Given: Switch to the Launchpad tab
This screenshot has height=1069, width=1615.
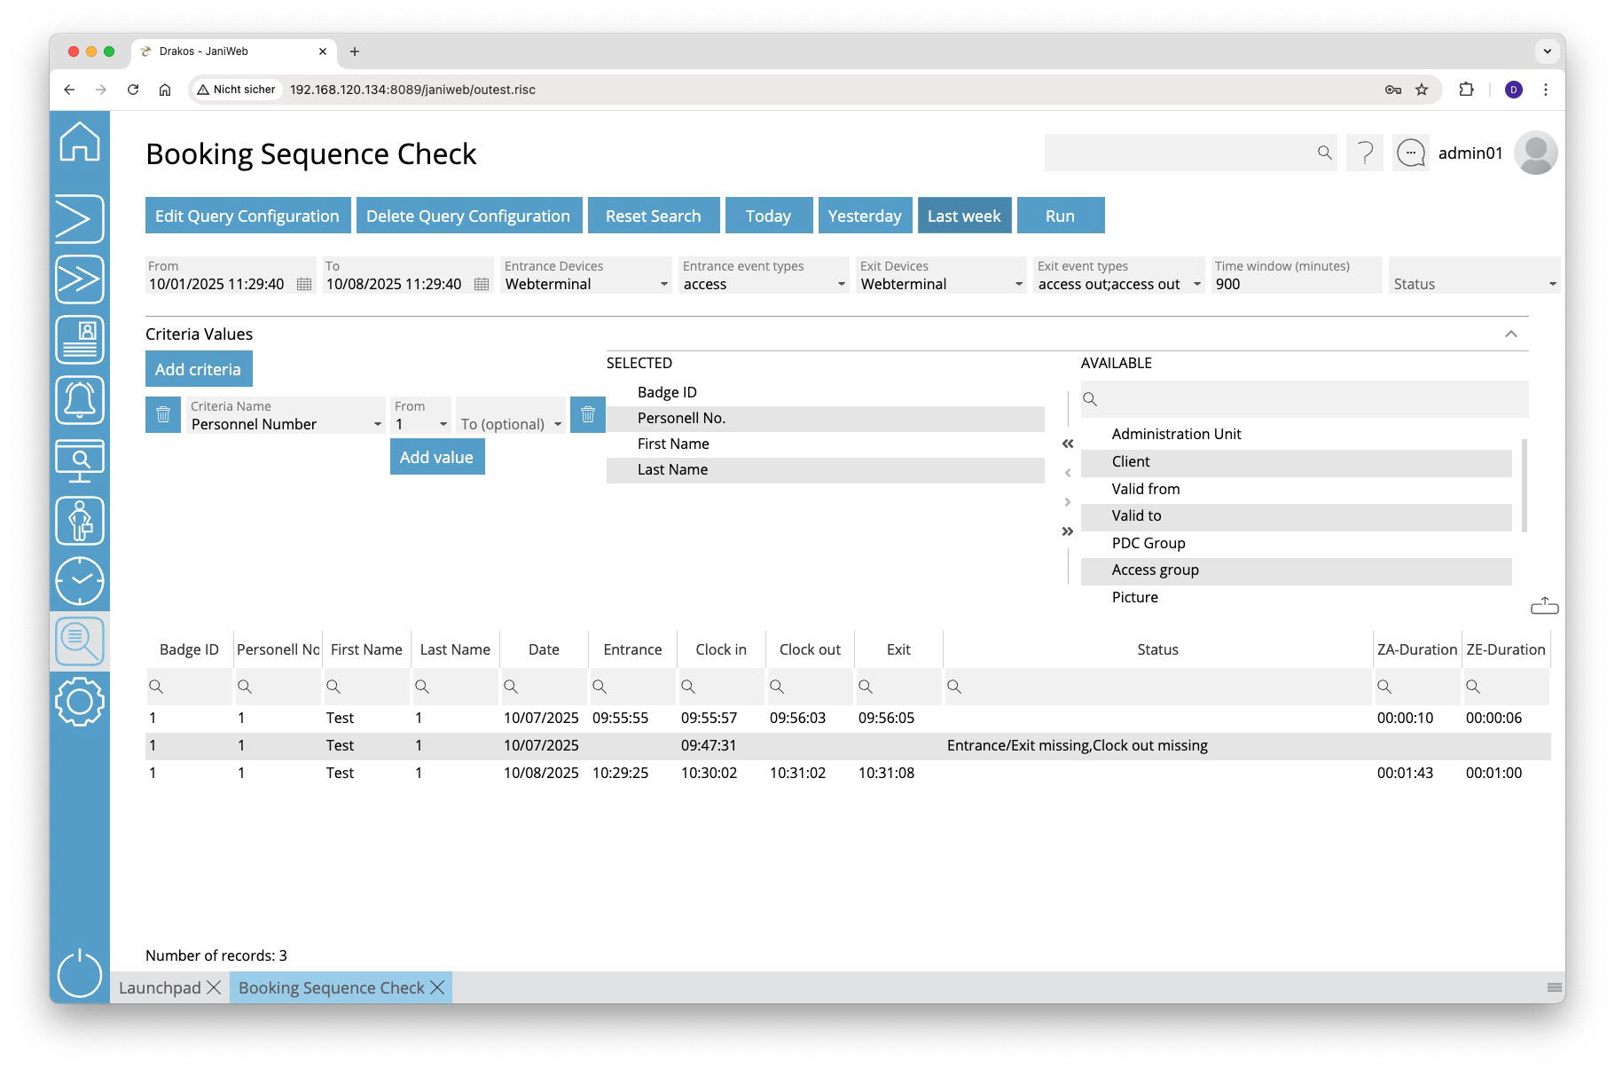Looking at the screenshot, I should pyautogui.click(x=161, y=987).
